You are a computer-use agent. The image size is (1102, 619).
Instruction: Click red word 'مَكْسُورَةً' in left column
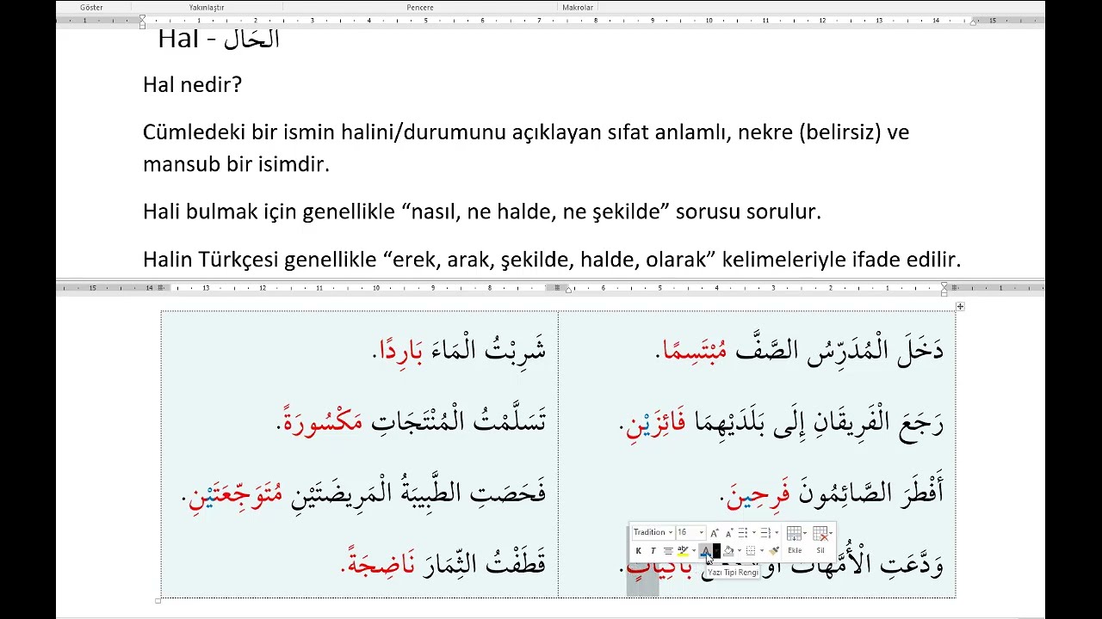tap(324, 421)
